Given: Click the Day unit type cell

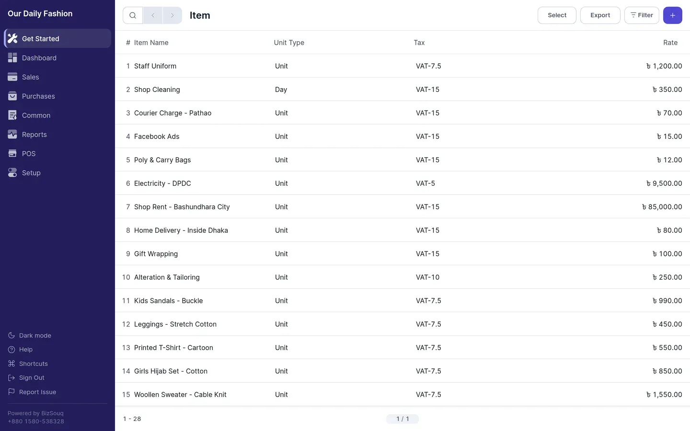Looking at the screenshot, I should click(281, 90).
